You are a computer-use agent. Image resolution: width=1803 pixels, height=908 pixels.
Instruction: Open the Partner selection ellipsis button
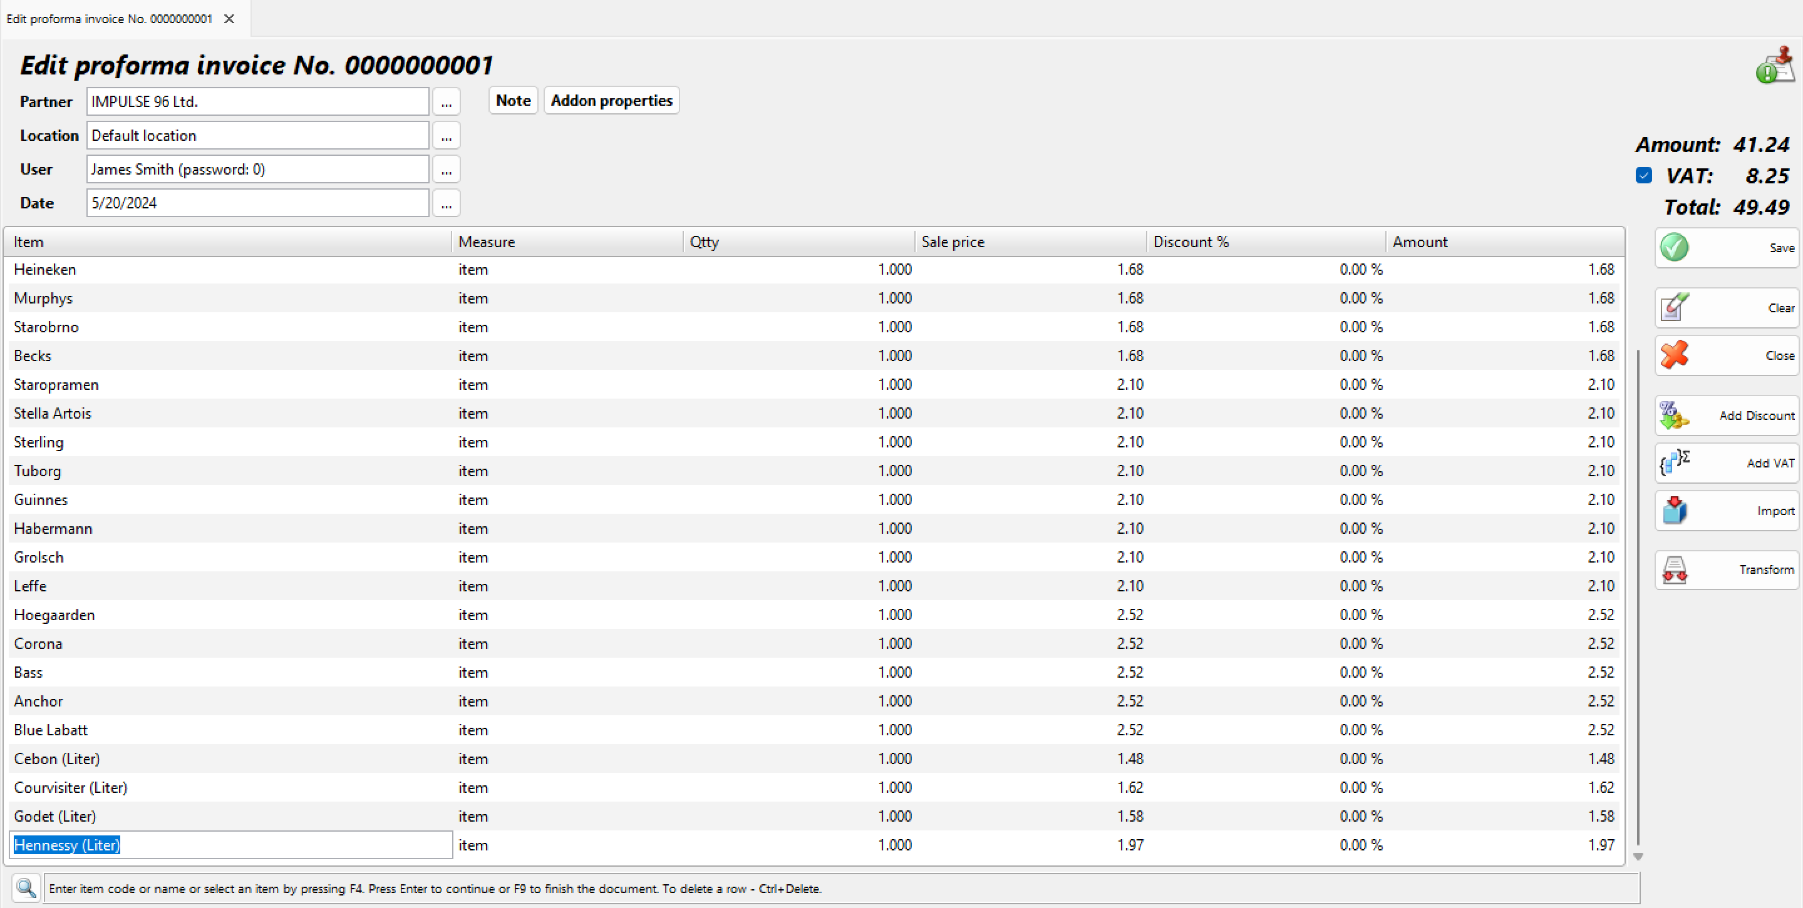point(446,102)
